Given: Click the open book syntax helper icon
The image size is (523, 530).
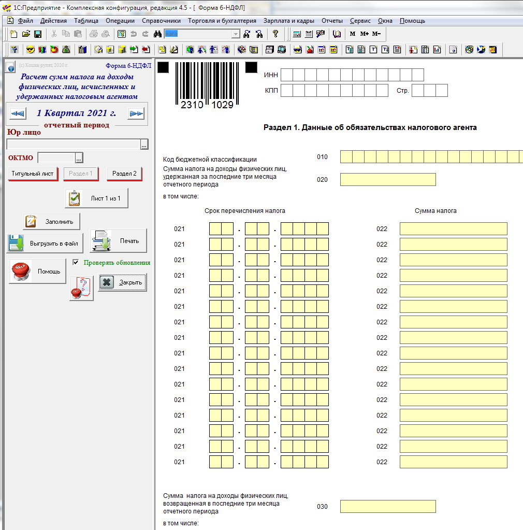Looking at the screenshot, I should coord(337,34).
